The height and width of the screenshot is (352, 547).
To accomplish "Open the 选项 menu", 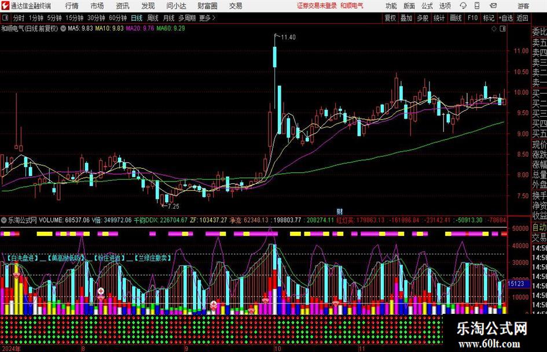I will coord(445,6).
